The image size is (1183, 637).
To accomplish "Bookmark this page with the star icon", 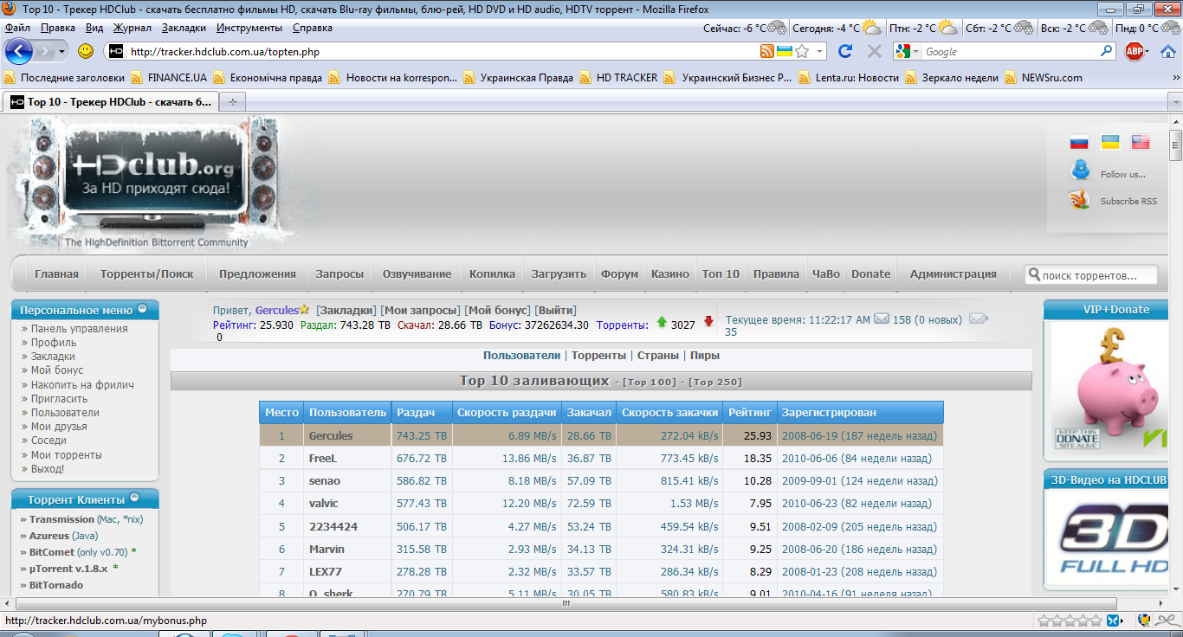I will (x=803, y=51).
